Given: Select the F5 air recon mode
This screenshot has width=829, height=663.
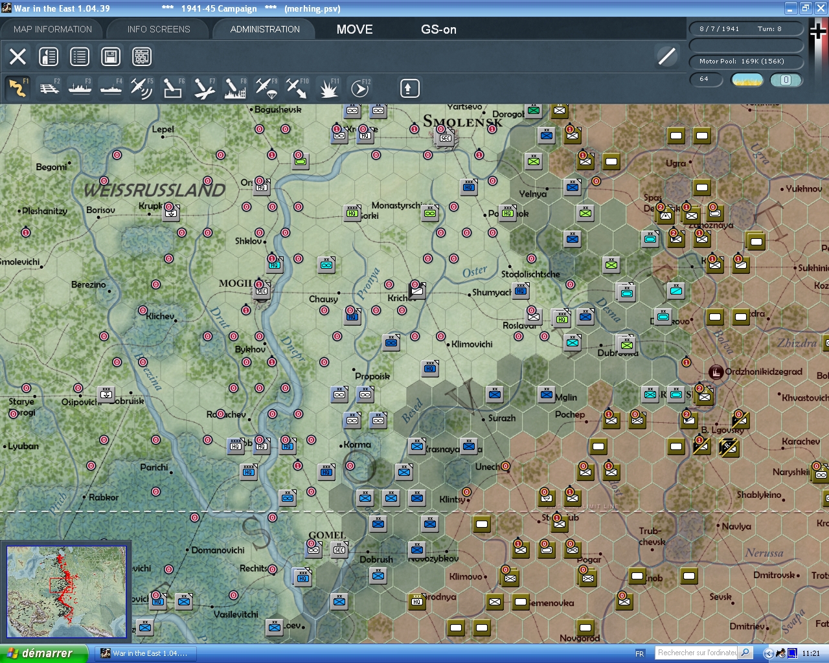Looking at the screenshot, I should coord(142,88).
